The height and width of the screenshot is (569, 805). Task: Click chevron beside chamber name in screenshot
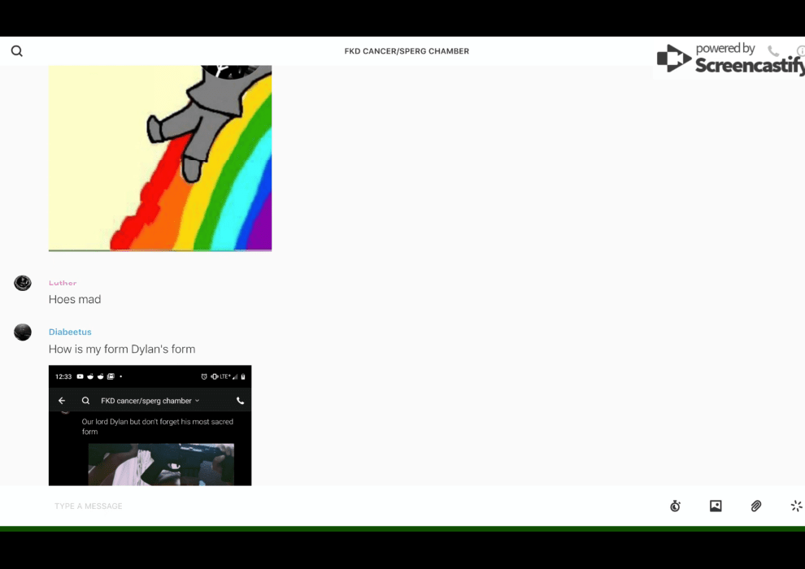tap(198, 401)
